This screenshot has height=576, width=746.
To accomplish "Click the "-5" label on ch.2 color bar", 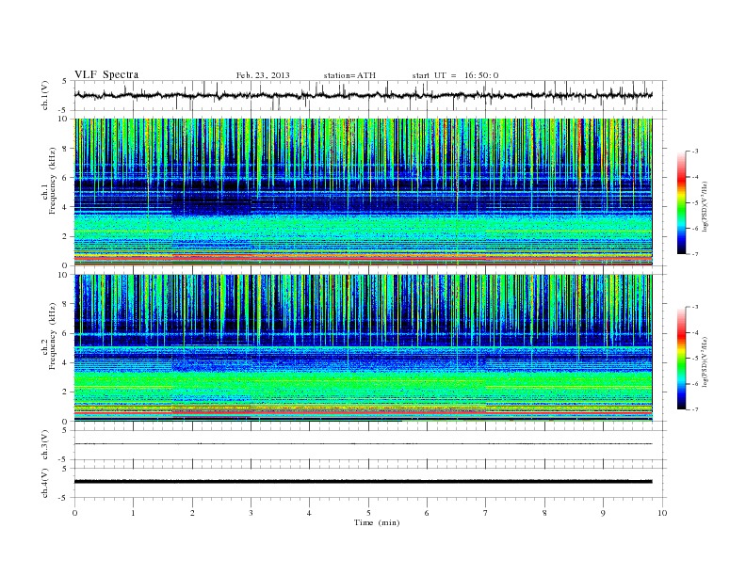I will click(x=695, y=359).
